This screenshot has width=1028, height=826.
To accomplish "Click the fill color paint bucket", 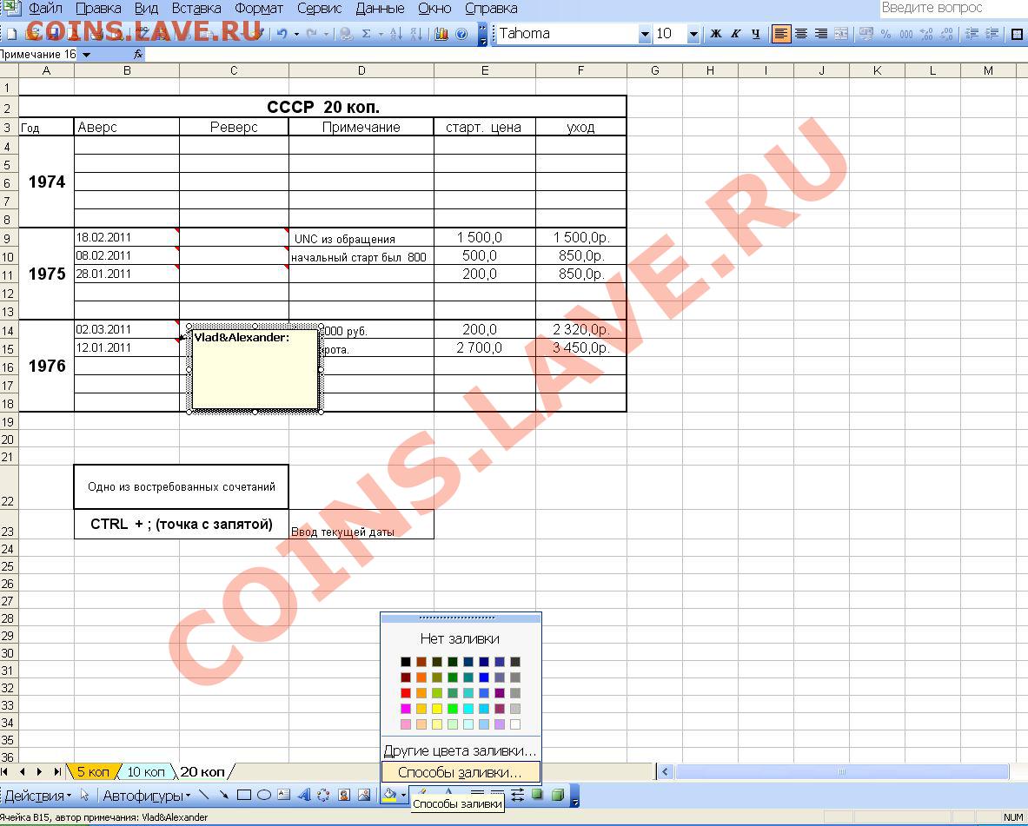I will [x=389, y=796].
